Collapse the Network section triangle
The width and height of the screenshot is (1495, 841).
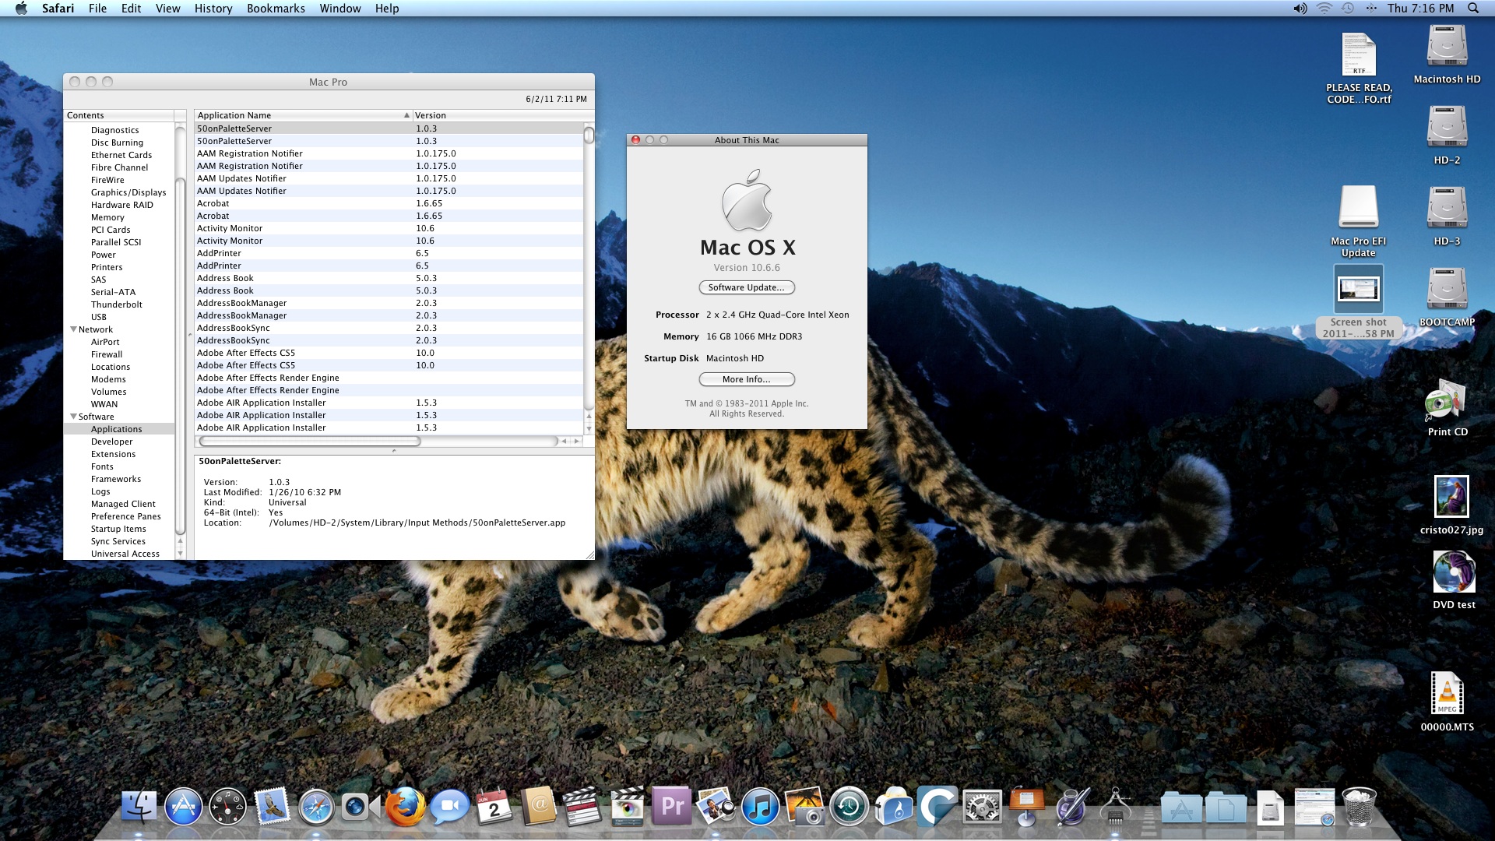click(x=73, y=329)
